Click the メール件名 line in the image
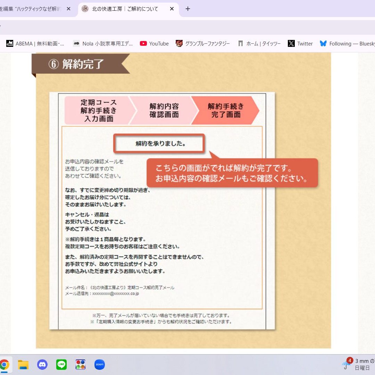This screenshot has width=375, height=375. (120, 287)
